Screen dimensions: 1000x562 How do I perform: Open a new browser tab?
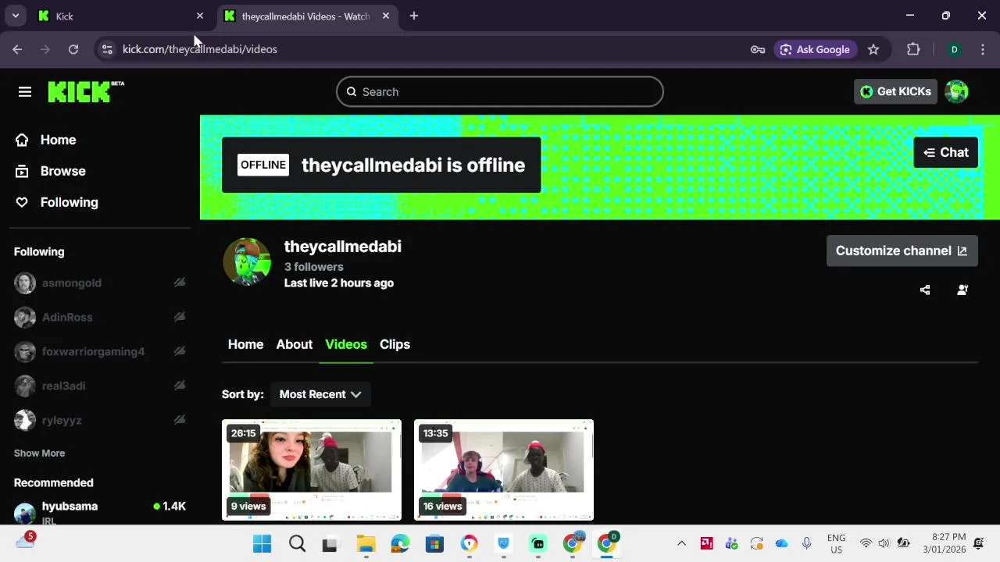pyautogui.click(x=414, y=16)
